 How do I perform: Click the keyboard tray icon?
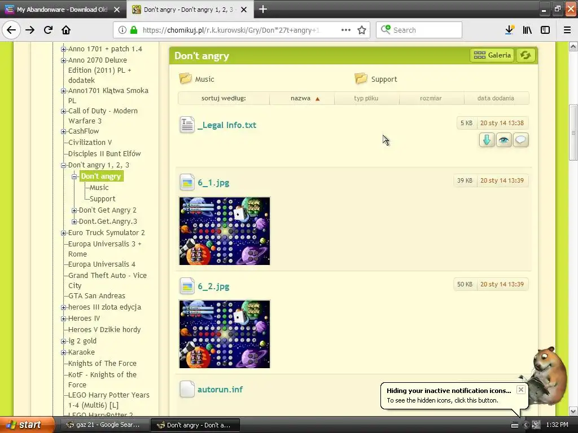coord(515,425)
